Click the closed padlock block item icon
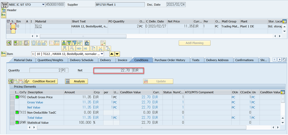The width and height of the screenshot is (288, 135). [39, 43]
